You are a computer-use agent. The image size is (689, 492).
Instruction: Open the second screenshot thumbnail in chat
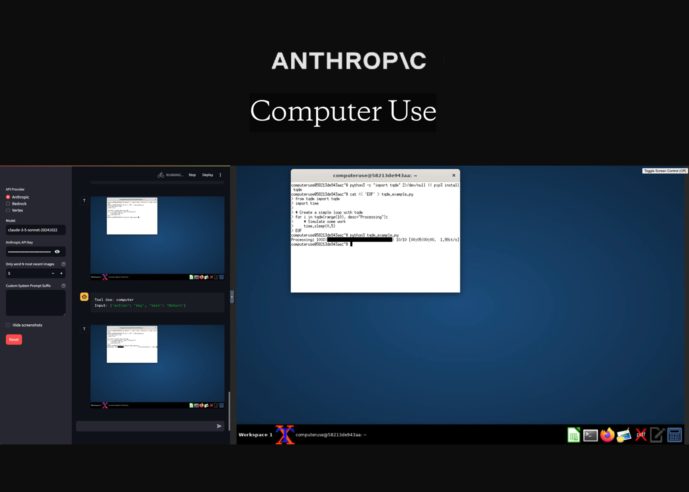coord(157,367)
